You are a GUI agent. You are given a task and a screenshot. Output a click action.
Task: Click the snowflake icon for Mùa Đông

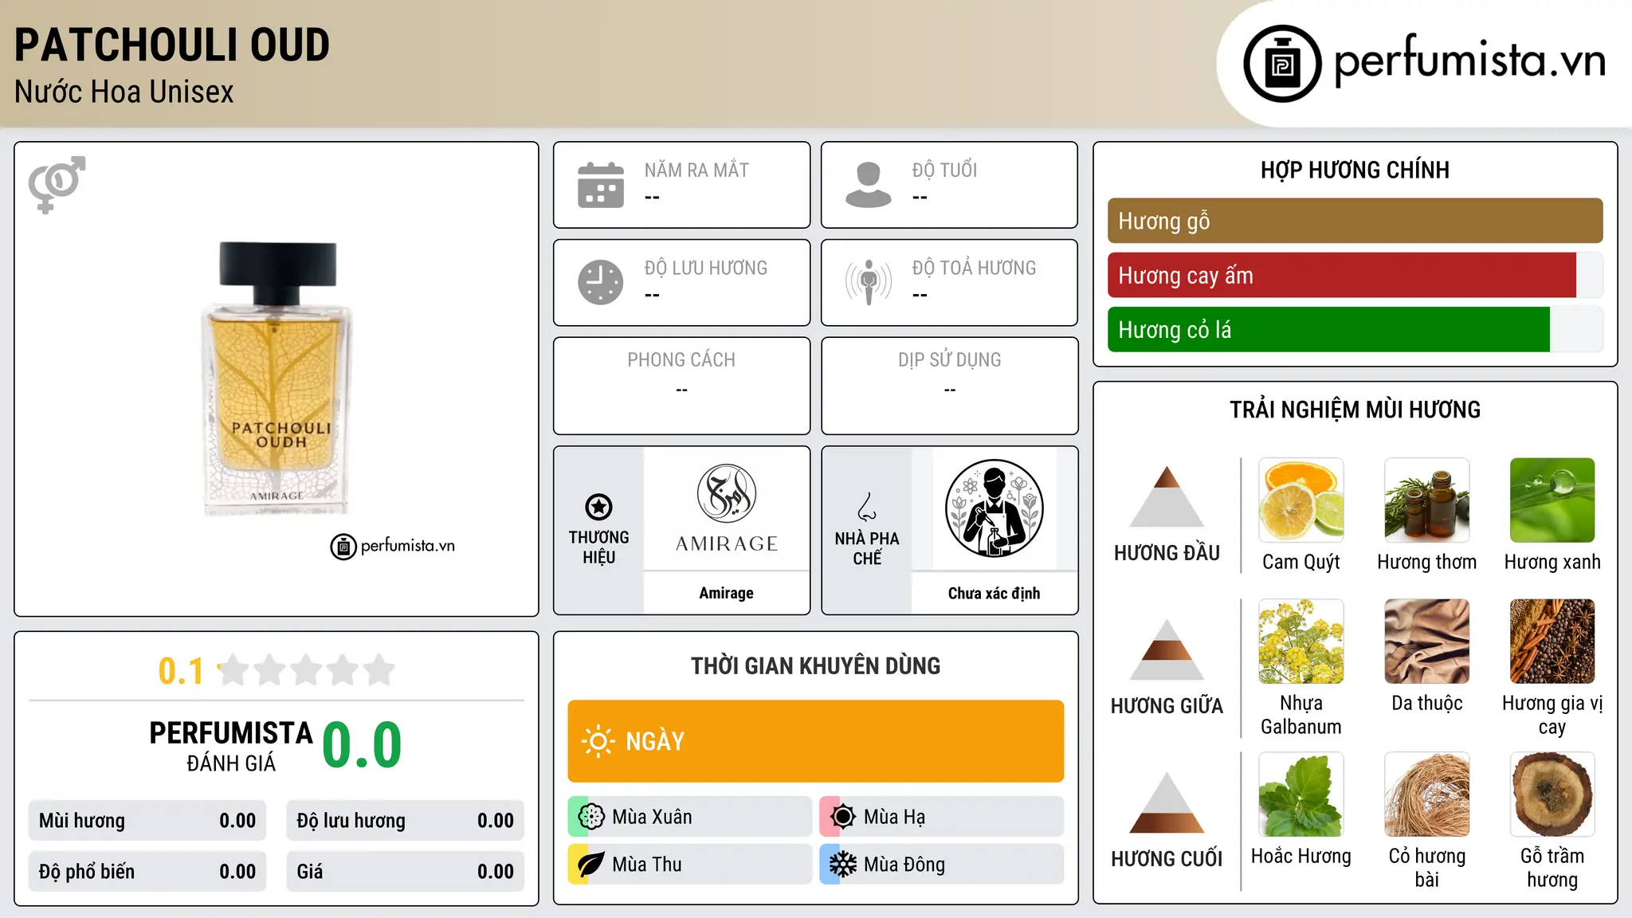tap(843, 865)
